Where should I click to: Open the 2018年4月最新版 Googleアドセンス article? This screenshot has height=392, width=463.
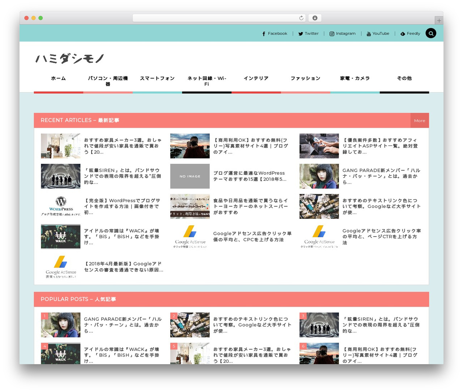(124, 267)
